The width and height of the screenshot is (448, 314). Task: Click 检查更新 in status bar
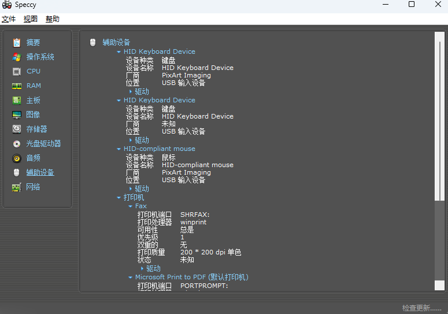(x=422, y=308)
